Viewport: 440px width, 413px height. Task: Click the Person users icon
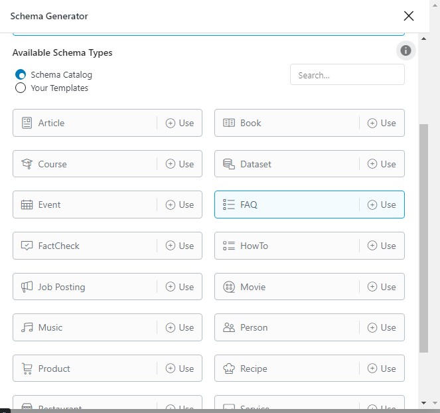pyautogui.click(x=229, y=327)
